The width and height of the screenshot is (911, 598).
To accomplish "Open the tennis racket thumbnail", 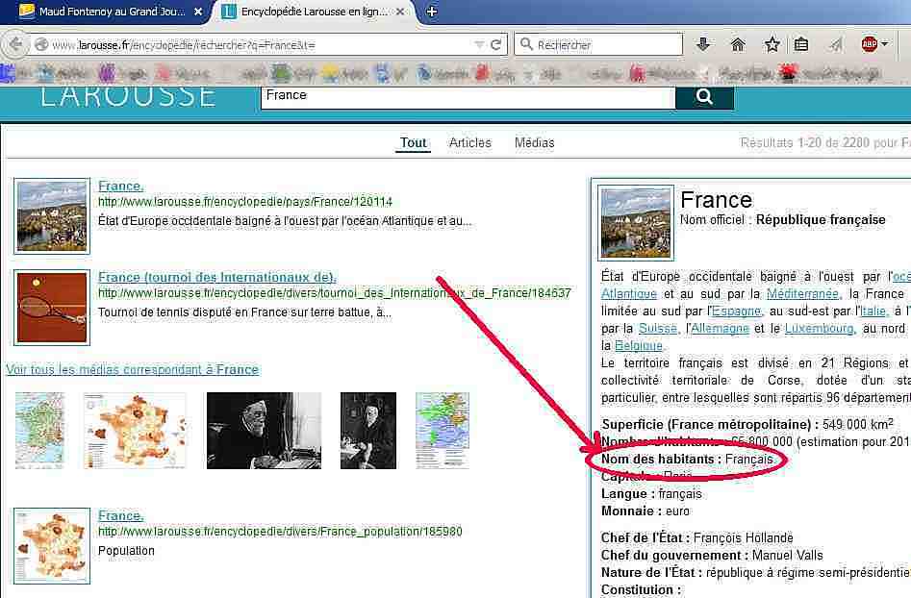I will 52,308.
